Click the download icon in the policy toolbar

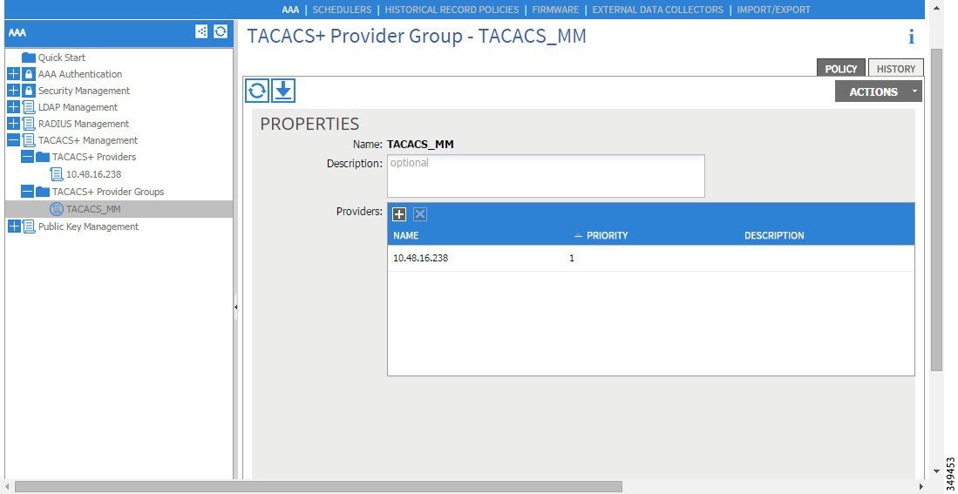283,91
